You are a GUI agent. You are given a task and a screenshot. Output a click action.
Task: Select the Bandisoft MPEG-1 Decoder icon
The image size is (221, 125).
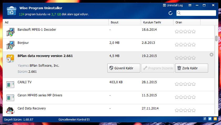point(10,32)
